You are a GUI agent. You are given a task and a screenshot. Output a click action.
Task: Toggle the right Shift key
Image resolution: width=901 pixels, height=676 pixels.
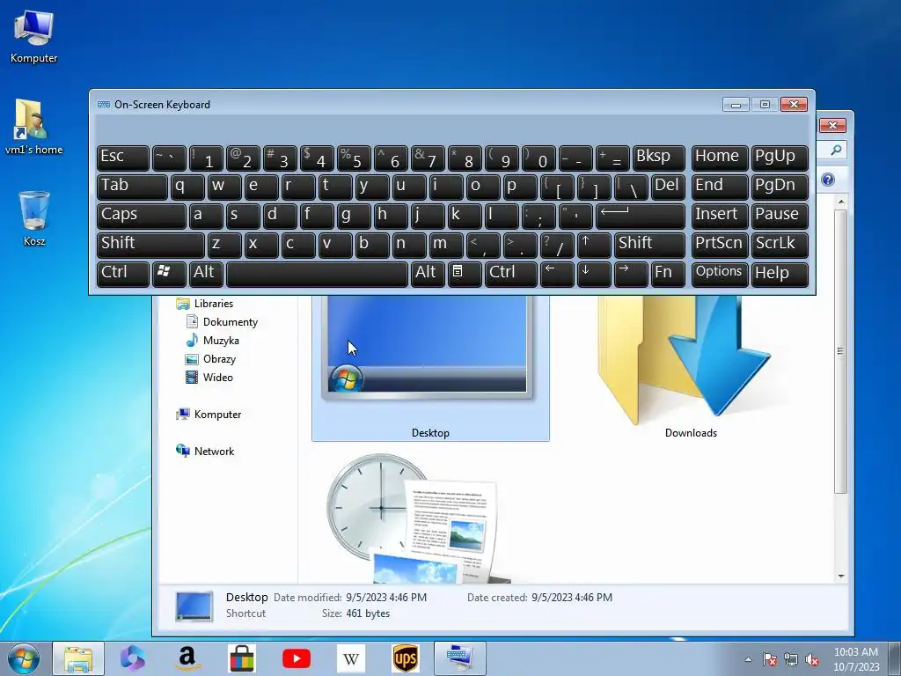pyautogui.click(x=649, y=245)
